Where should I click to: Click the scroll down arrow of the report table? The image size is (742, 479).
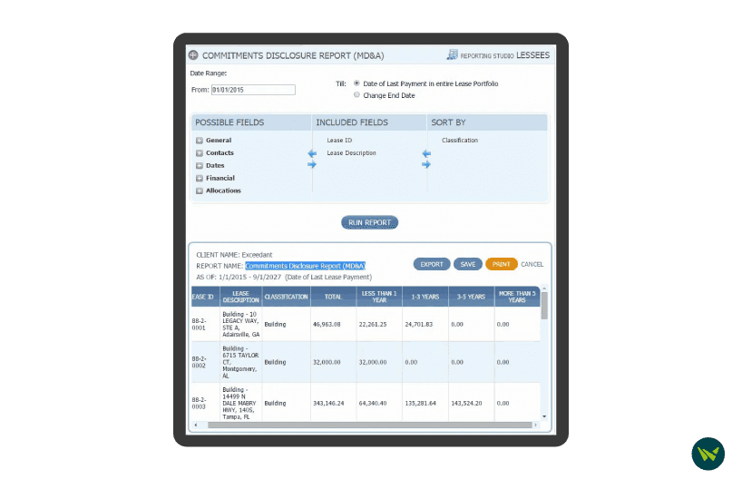pyautogui.click(x=544, y=416)
